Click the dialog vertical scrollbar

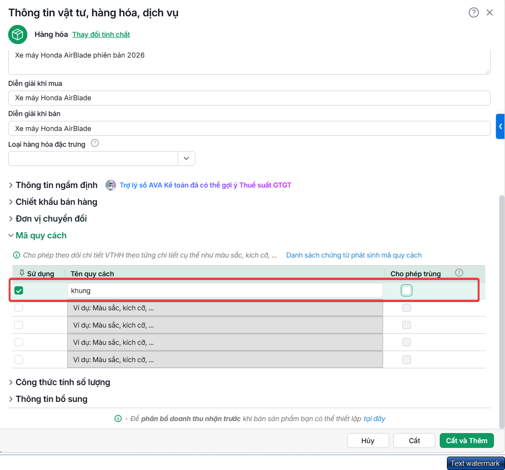(502, 312)
